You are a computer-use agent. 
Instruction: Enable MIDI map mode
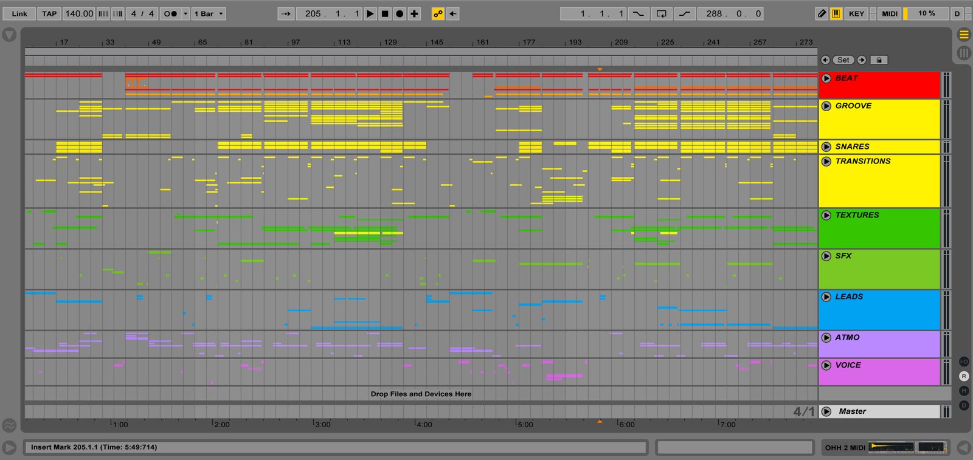tap(890, 13)
